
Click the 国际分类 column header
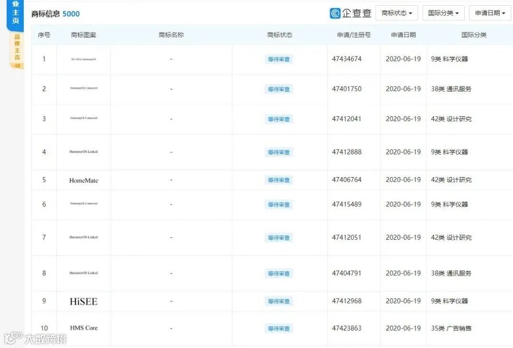474,35
